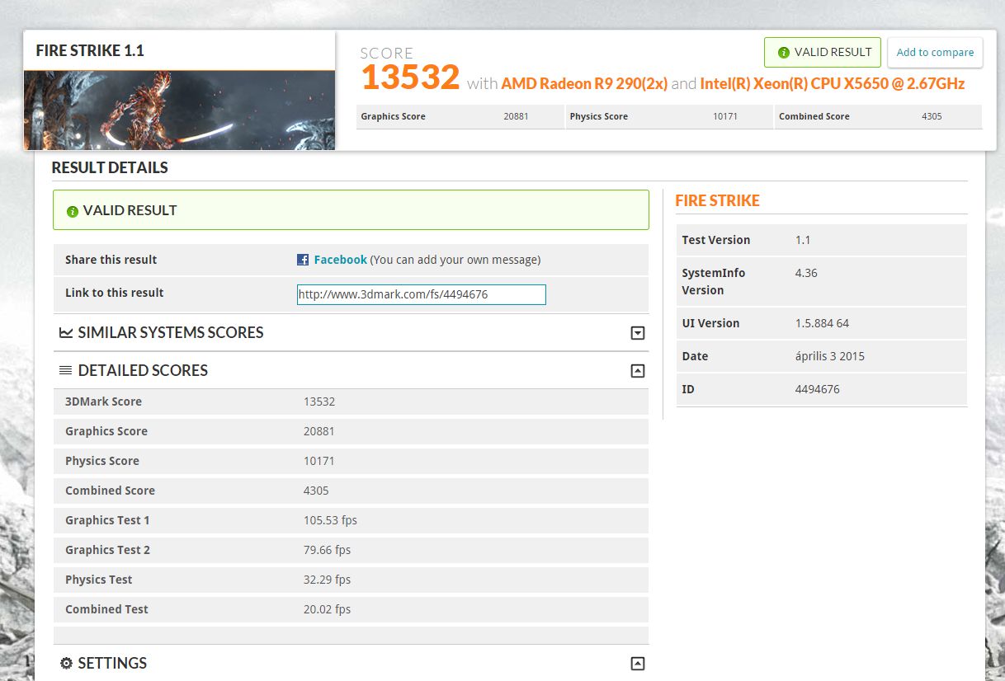
Task: Click SystemInfo Version value 4.36
Action: tap(806, 273)
